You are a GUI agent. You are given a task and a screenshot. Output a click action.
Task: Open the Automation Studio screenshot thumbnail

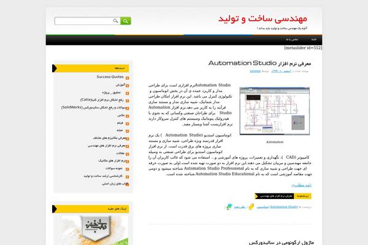pos(275,111)
